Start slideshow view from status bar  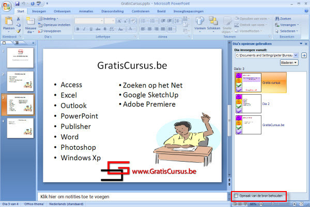[x=245, y=204]
